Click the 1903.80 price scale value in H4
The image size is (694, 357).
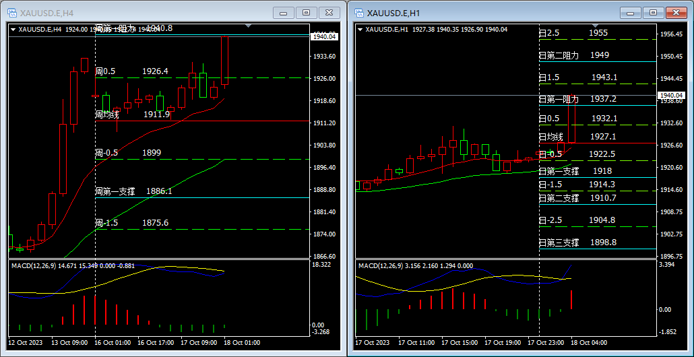(324, 145)
